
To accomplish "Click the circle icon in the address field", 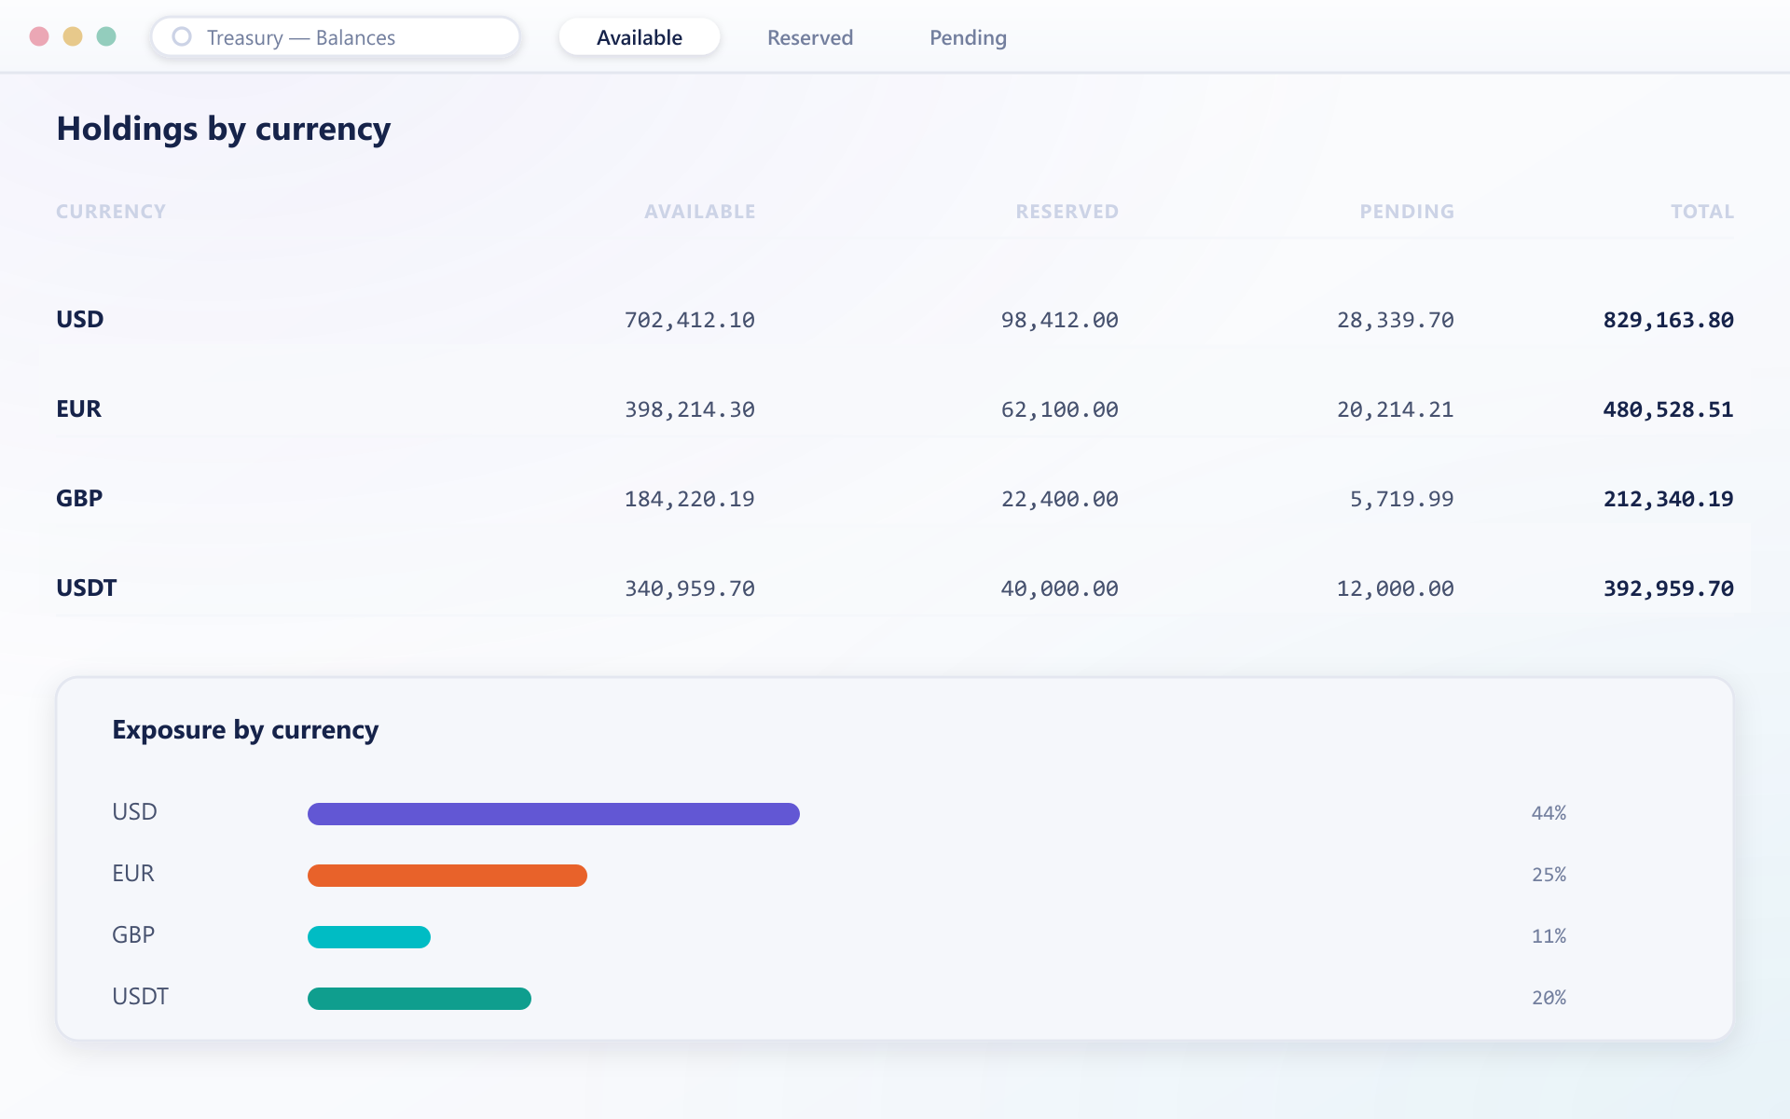I will [x=182, y=36].
